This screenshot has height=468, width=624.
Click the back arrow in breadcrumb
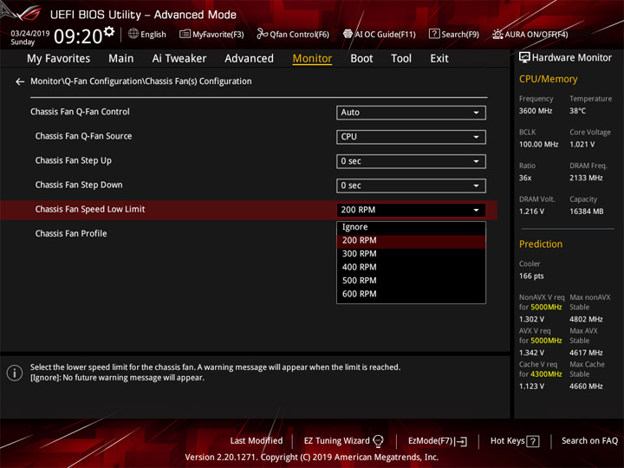20,81
